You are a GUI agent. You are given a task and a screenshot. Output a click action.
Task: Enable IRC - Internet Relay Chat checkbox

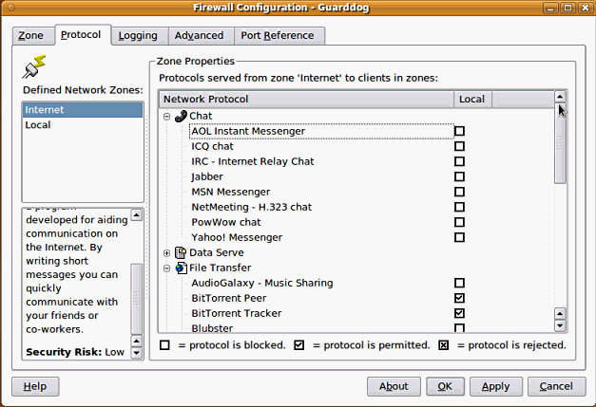(x=459, y=161)
